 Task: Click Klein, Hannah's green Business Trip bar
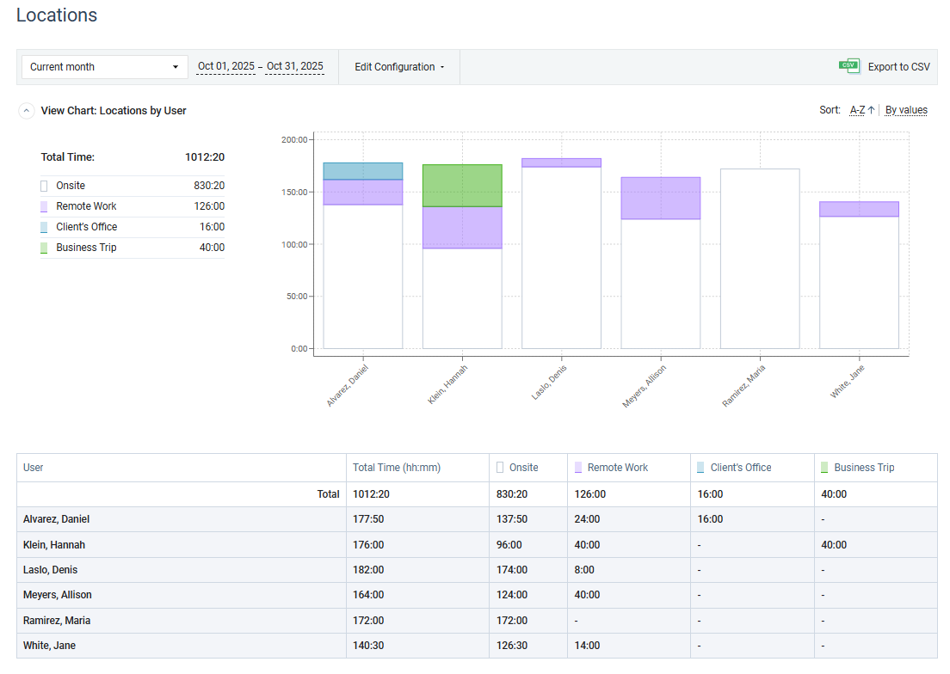coord(462,186)
